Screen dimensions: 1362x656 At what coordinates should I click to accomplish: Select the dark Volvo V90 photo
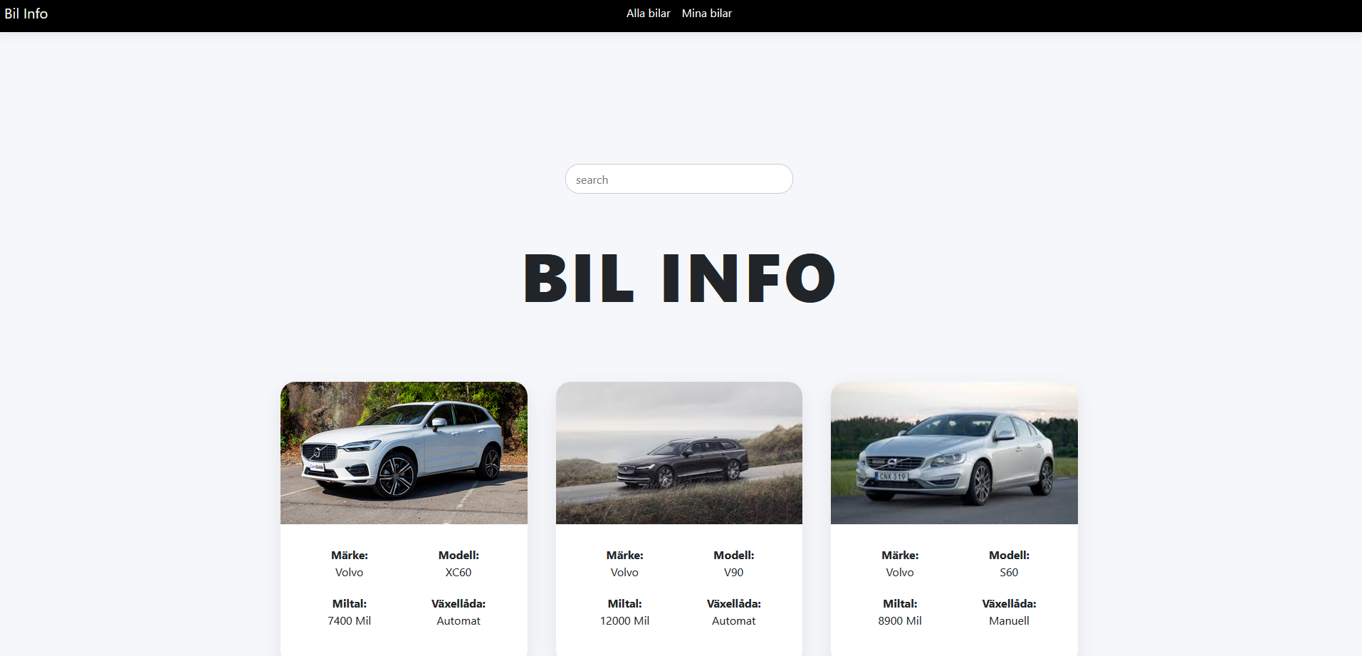coord(679,453)
